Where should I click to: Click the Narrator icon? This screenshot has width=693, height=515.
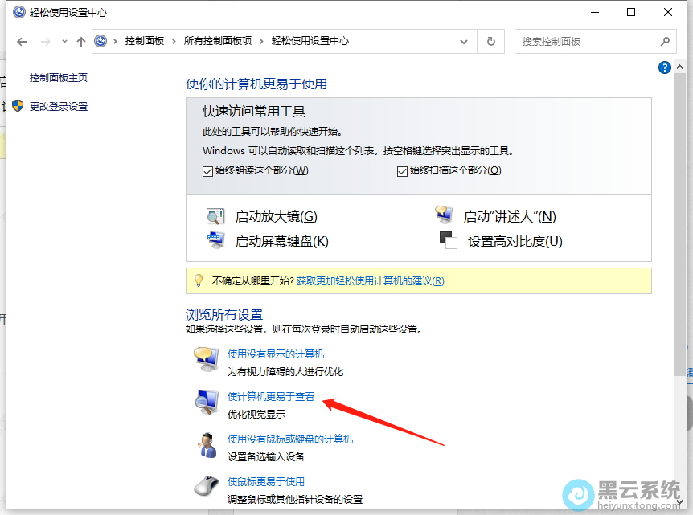point(443,214)
